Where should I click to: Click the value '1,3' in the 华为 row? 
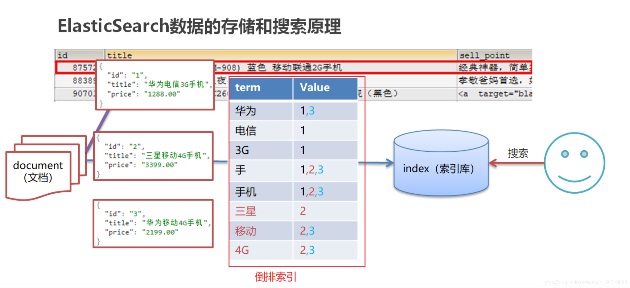pyautogui.click(x=307, y=111)
